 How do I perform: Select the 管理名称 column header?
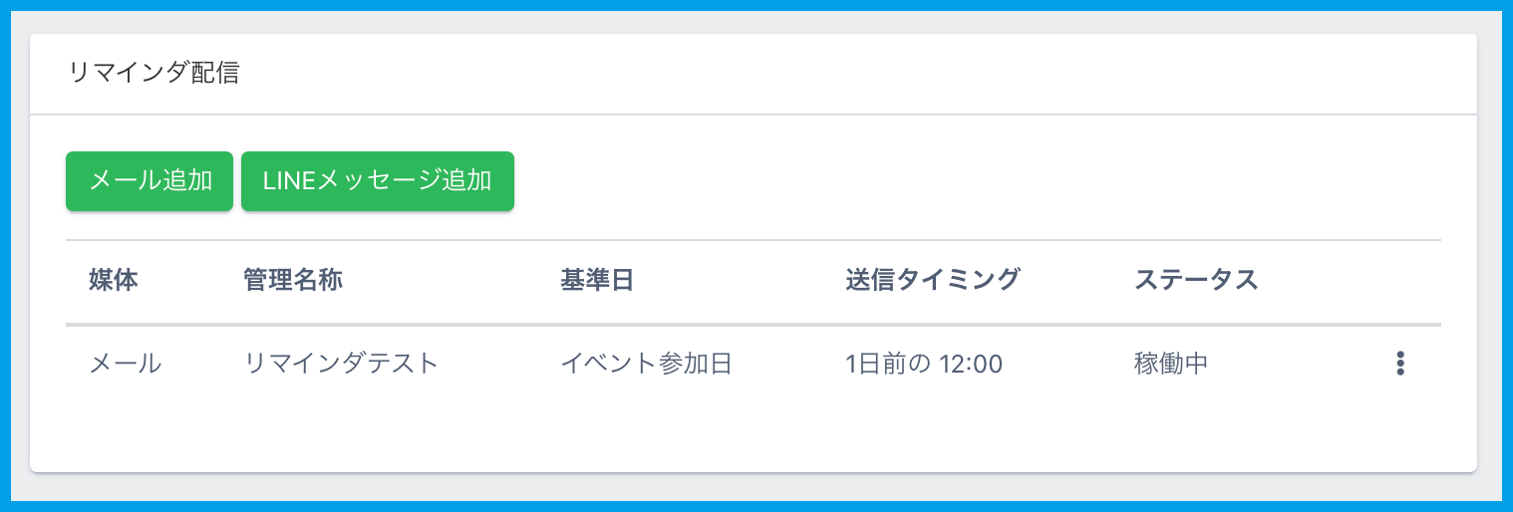(292, 281)
